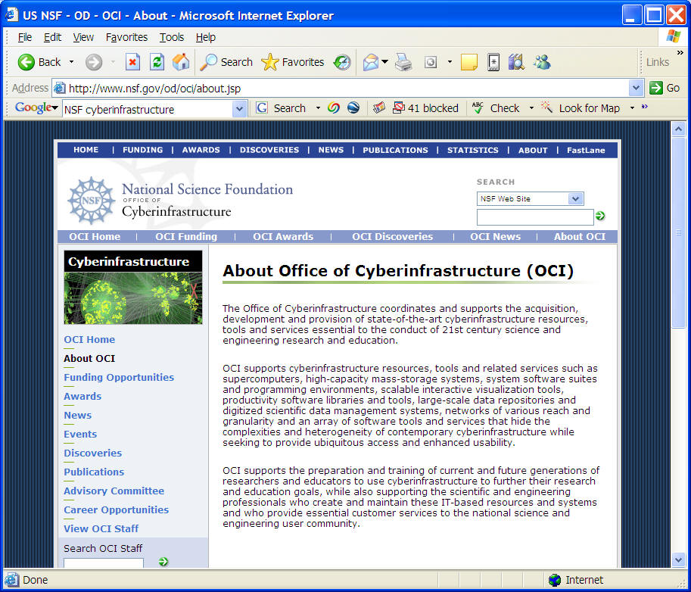
Task: Click the vertical scrollbar thumb
Action: coord(678,232)
